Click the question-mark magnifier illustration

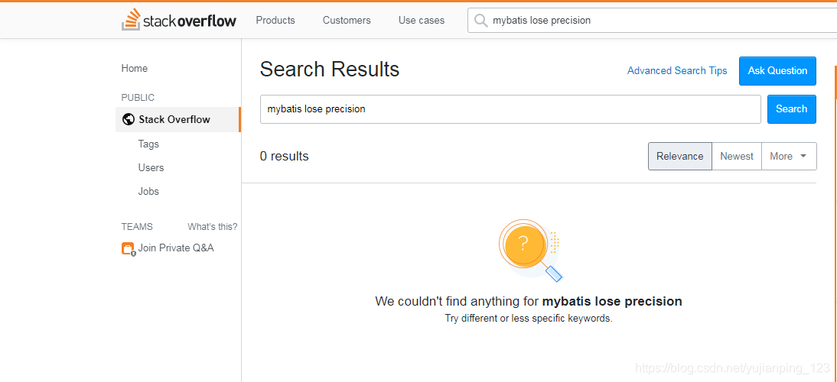click(529, 250)
